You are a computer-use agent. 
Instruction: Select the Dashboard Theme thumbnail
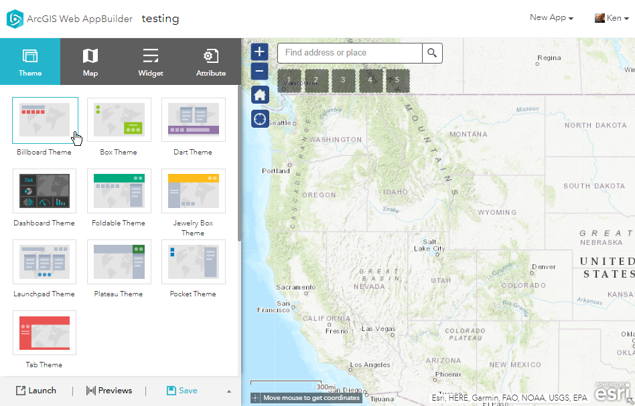45,191
